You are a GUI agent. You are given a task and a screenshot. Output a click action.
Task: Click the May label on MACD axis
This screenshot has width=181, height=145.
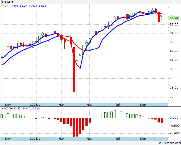click(89, 139)
